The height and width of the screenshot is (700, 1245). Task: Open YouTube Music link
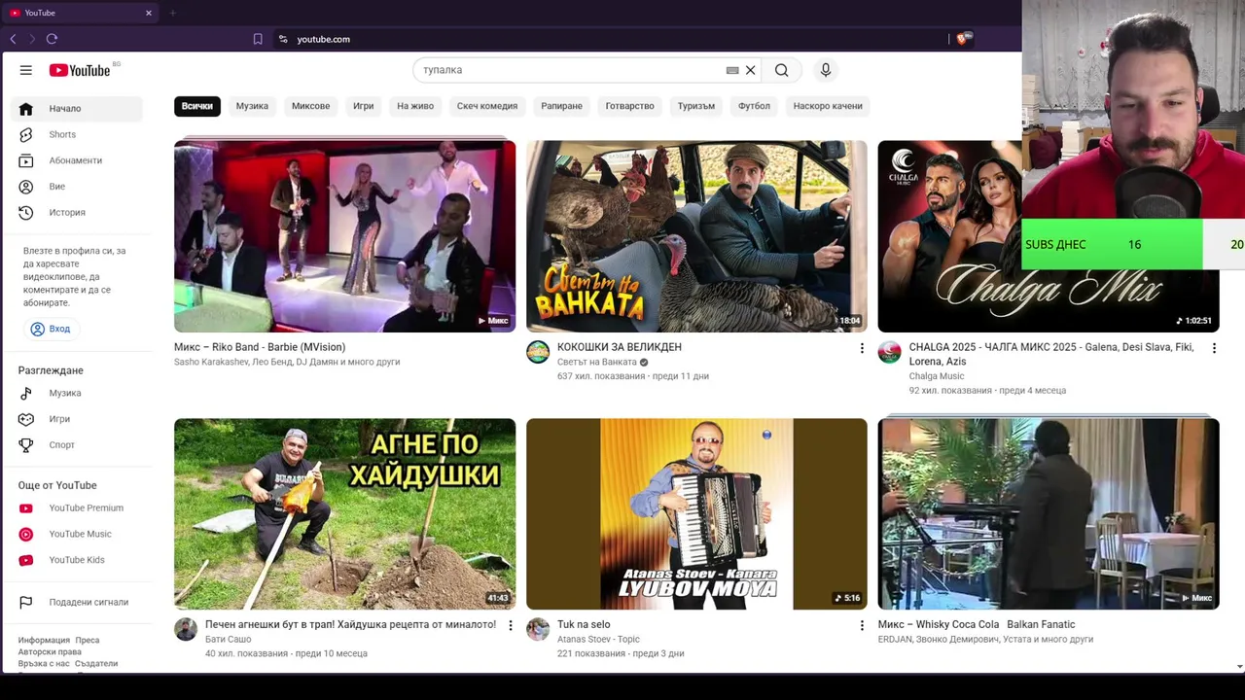click(78, 534)
